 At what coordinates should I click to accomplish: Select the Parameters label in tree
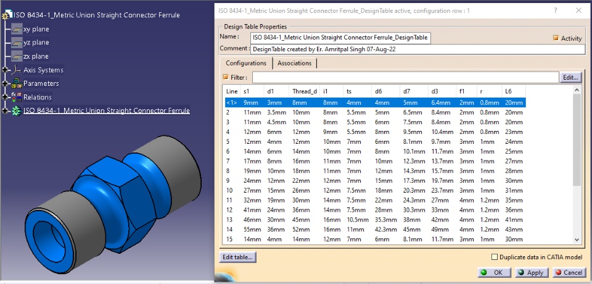41,83
